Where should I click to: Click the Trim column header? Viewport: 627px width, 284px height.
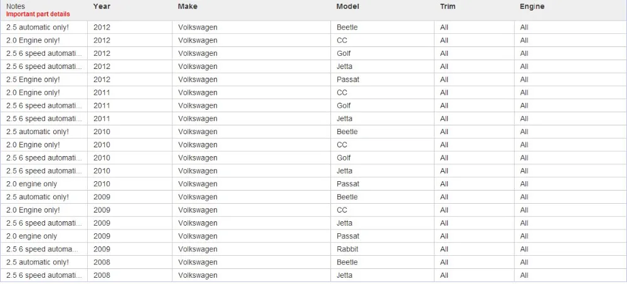click(x=448, y=7)
